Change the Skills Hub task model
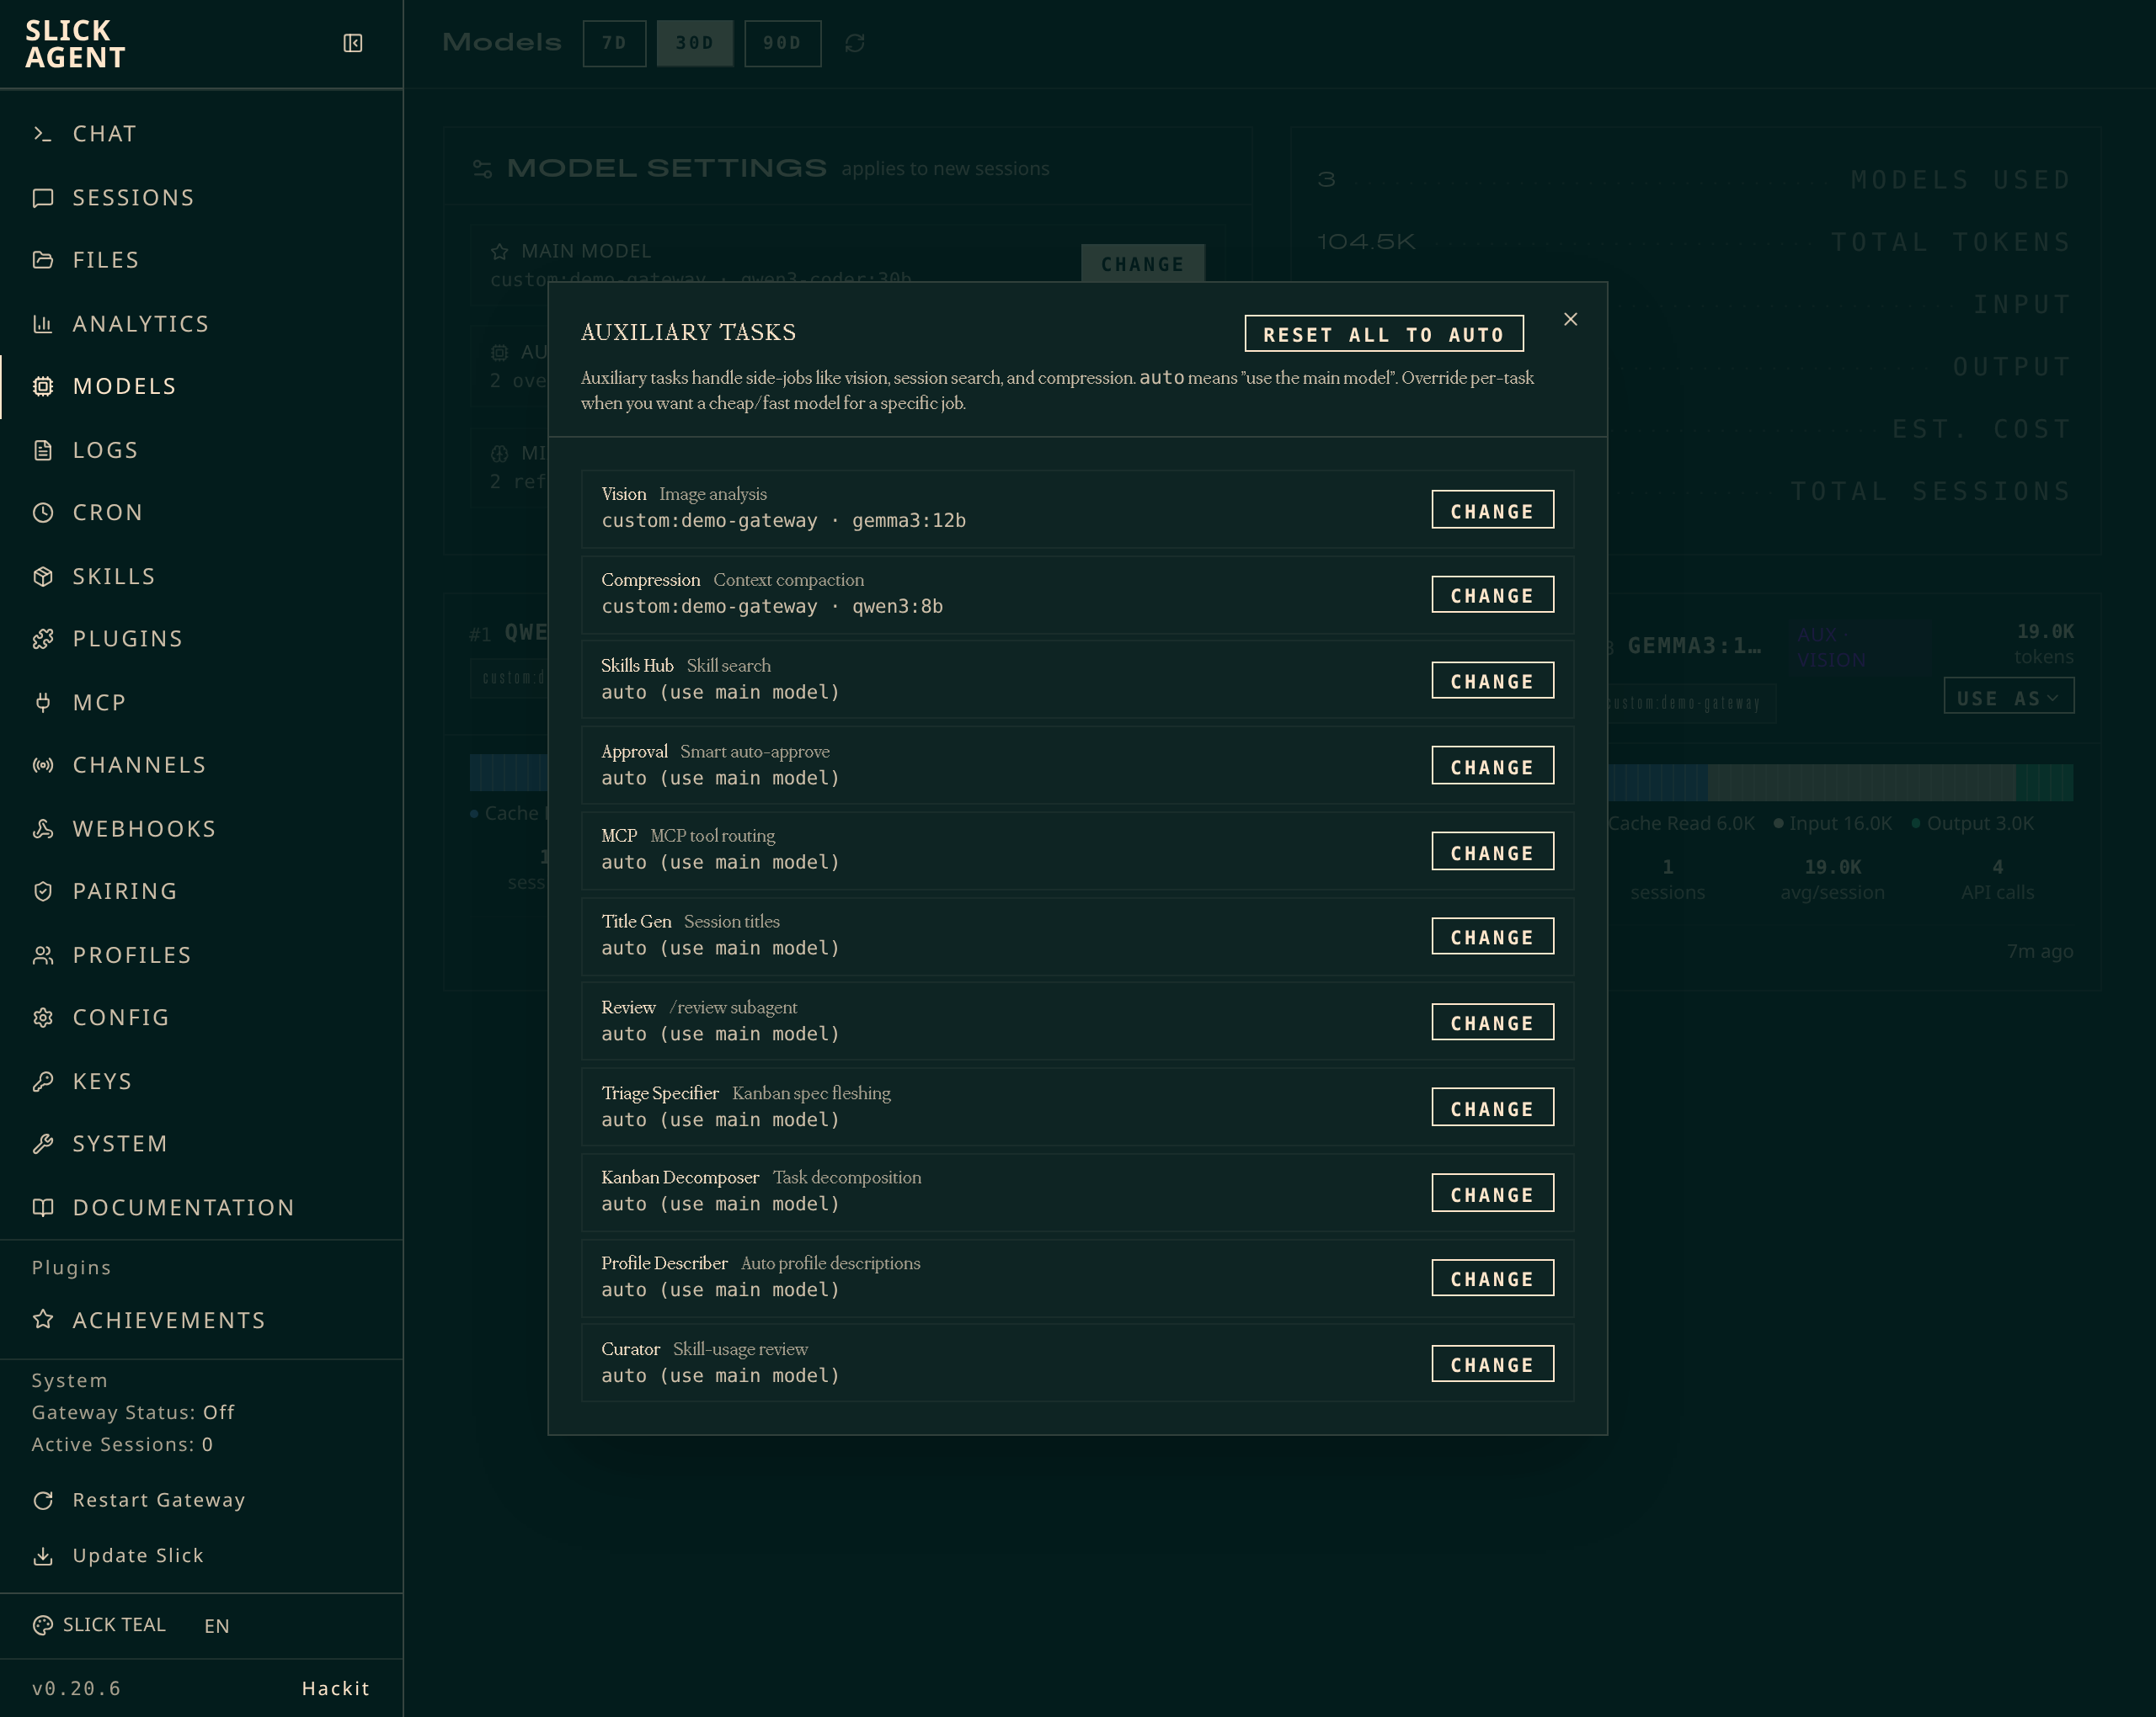The width and height of the screenshot is (2156, 1717). click(1492, 681)
